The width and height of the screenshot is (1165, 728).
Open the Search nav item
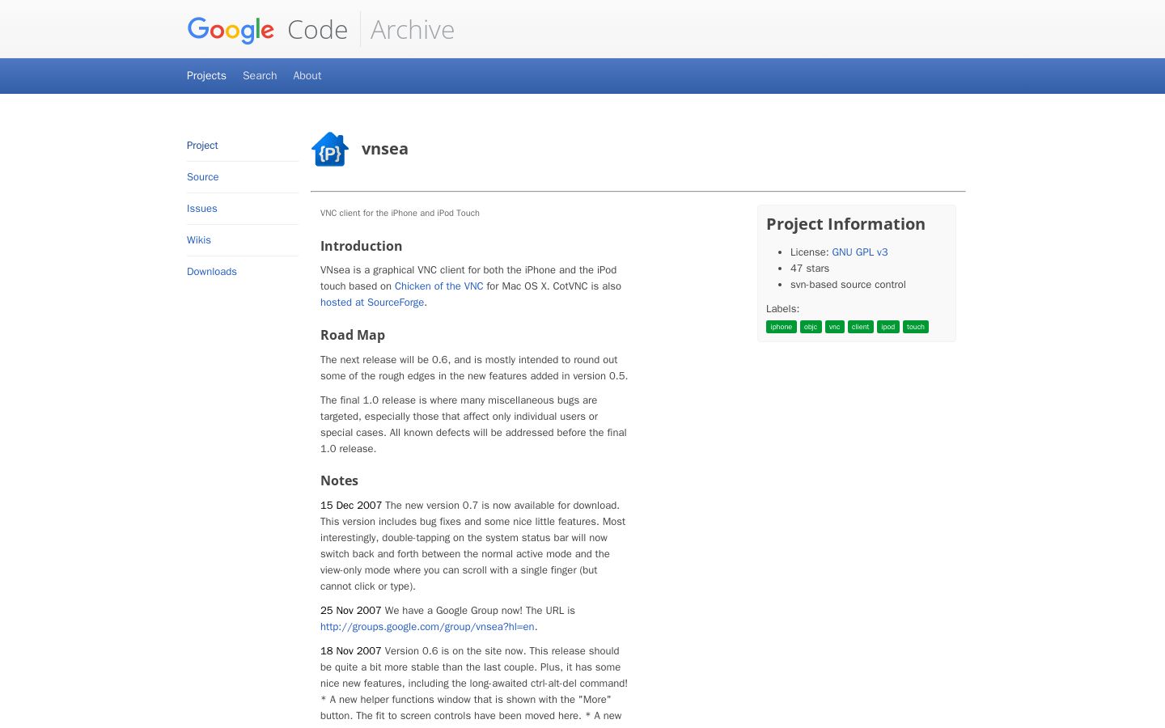point(260,75)
